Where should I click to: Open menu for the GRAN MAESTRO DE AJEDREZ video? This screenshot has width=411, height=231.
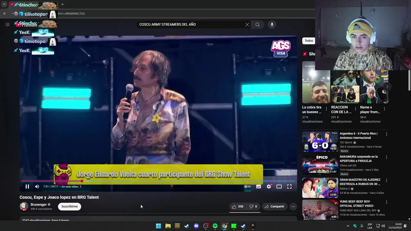pyautogui.click(x=387, y=180)
